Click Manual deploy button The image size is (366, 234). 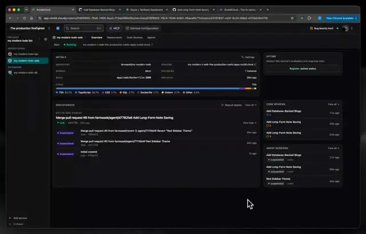click(231, 105)
